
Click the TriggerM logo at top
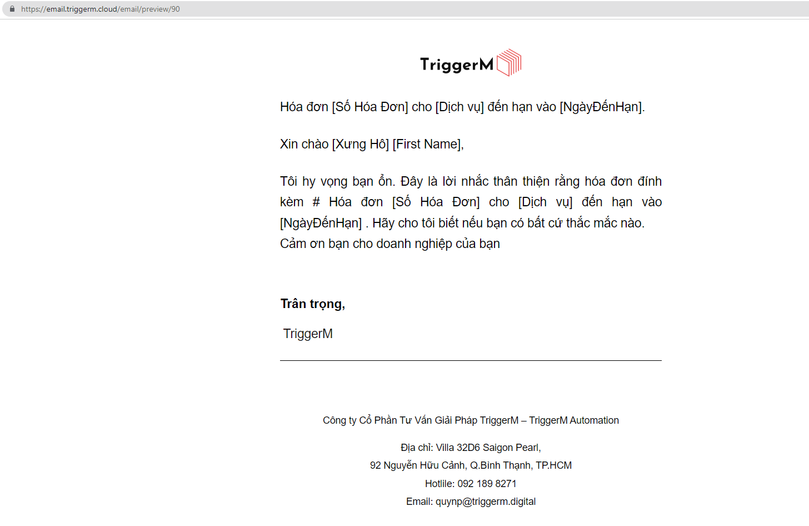(471, 63)
